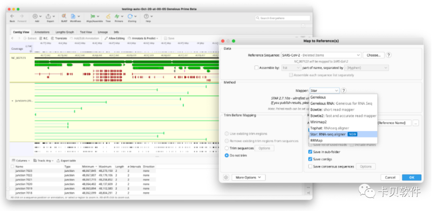Open the Columns dropdown above the table
The image size is (435, 211).
pos(21,161)
